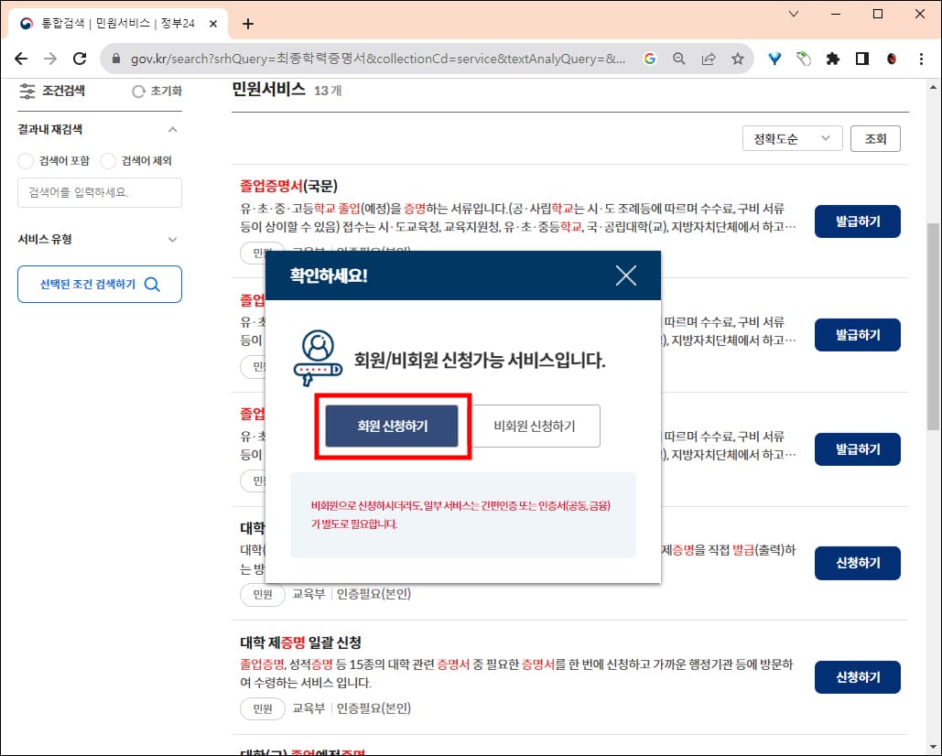Open a new browser tab

[247, 25]
